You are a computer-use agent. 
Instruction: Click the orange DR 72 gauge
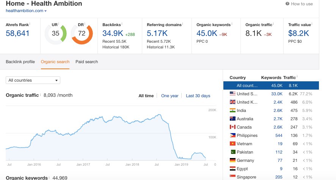pyautogui.click(x=82, y=34)
